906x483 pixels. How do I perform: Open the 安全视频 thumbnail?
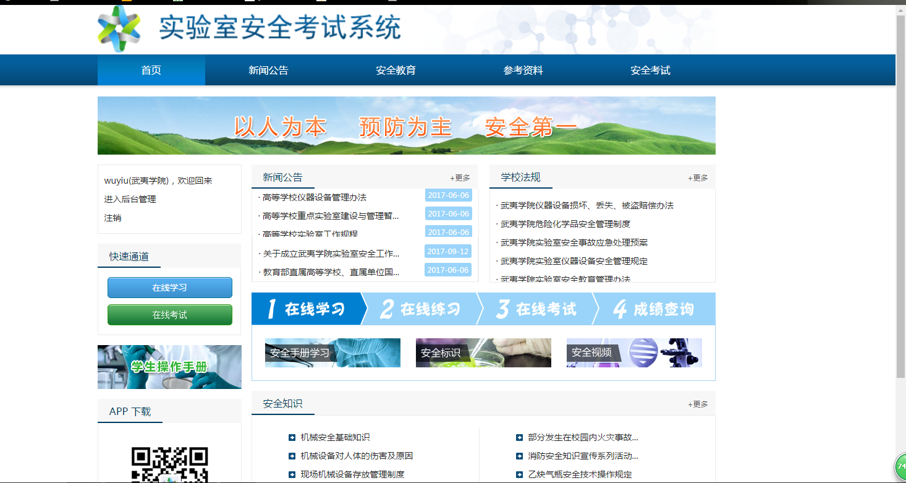(x=634, y=353)
